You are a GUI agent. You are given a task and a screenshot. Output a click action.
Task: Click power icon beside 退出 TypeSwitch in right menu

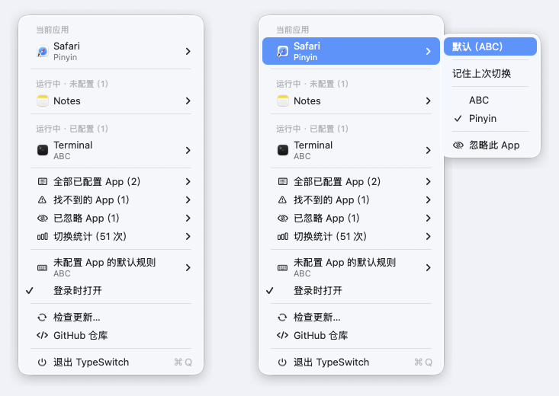tap(283, 362)
